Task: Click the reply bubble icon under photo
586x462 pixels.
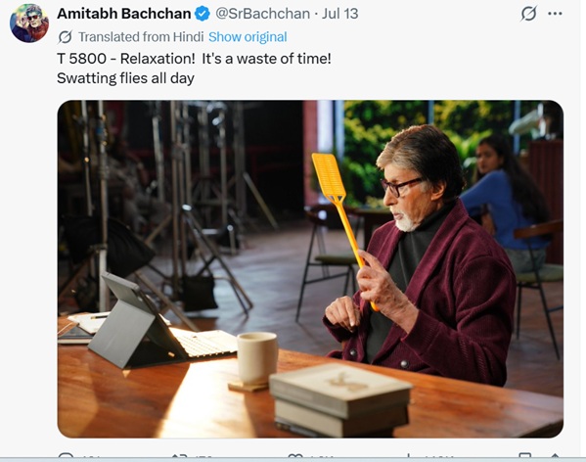Action: click(x=67, y=456)
